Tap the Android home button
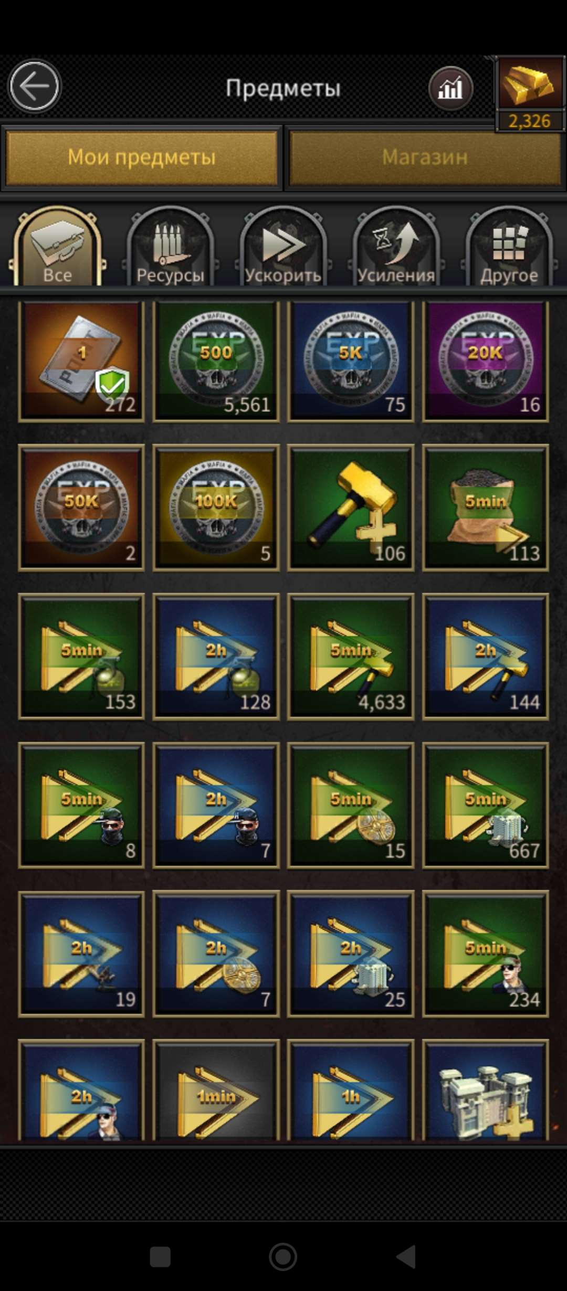Screen dimensions: 567x1291 tap(283, 1257)
